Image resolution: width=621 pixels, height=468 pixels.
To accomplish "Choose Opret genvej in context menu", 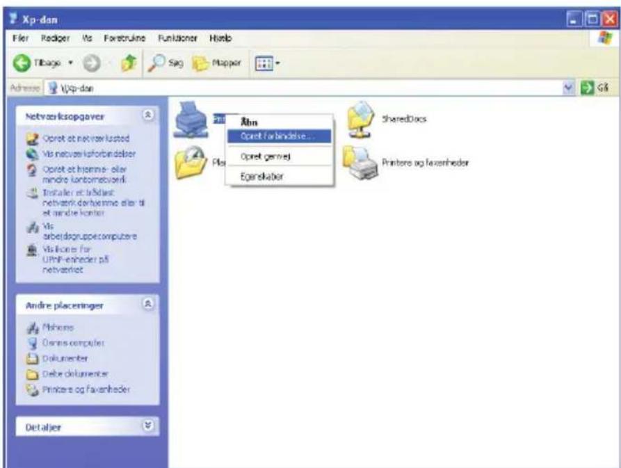I will point(280,156).
